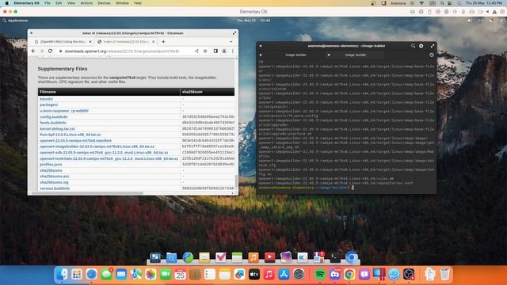Go back in Chromium browser
The image size is (507, 285).
pyautogui.click(x=33, y=51)
